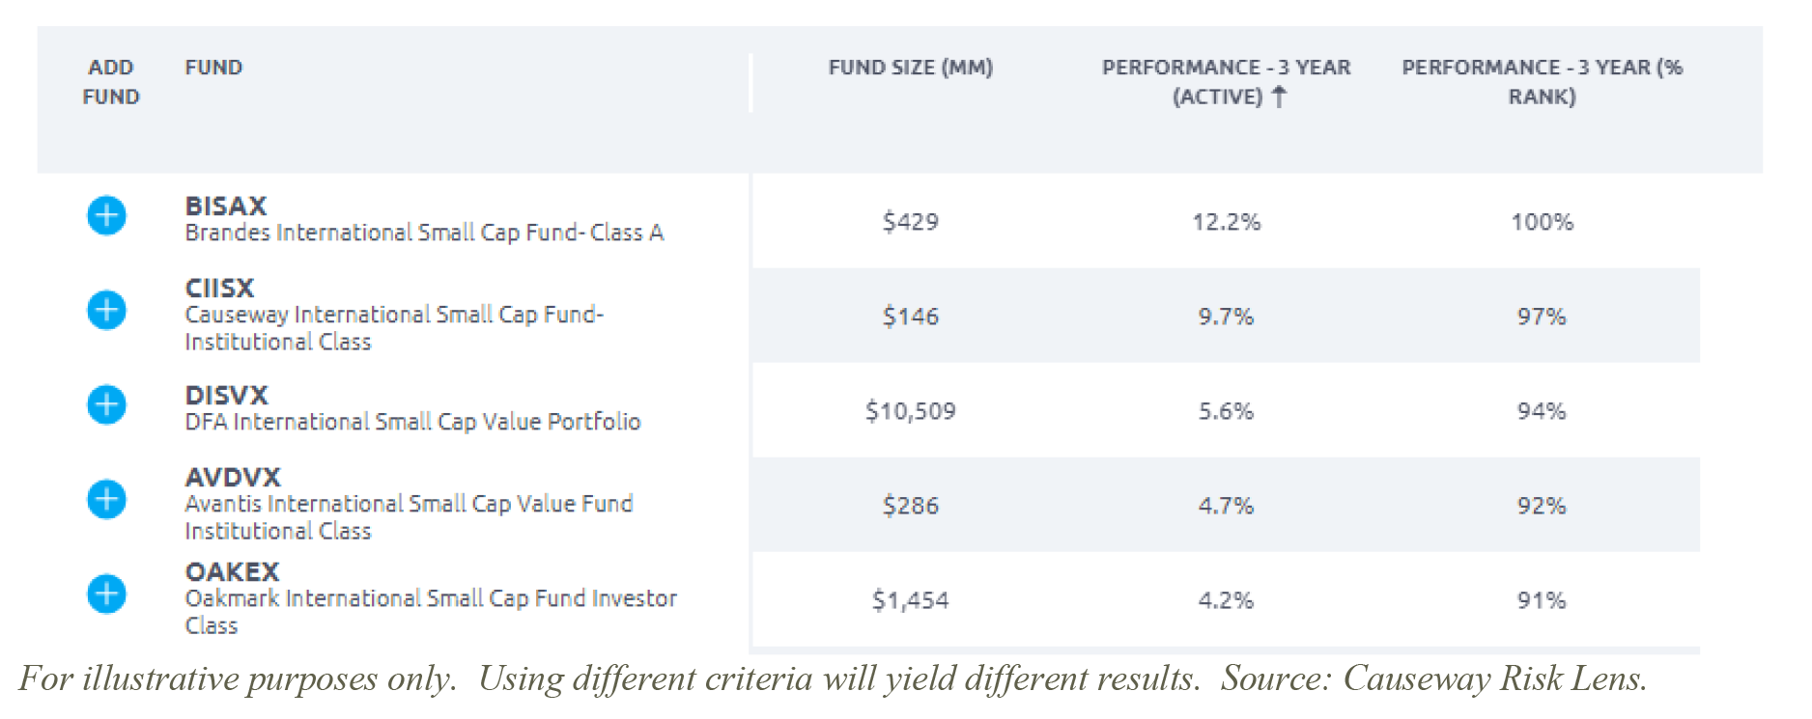
Task: Open the BISAX ticker link
Action: (226, 206)
